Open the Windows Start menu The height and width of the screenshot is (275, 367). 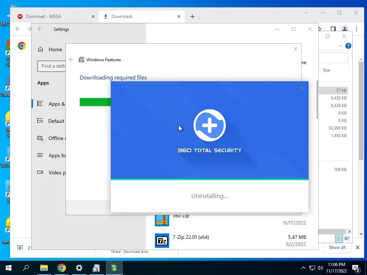[x=9, y=268]
